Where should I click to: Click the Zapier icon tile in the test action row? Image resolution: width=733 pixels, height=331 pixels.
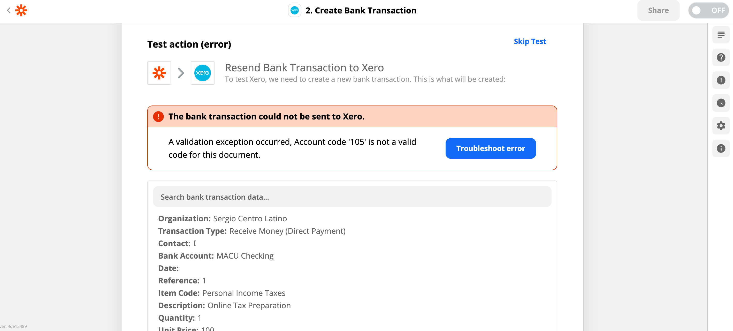[159, 73]
